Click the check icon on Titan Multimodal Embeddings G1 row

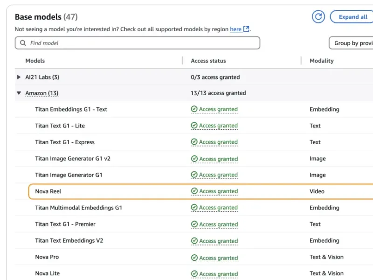coord(194,207)
